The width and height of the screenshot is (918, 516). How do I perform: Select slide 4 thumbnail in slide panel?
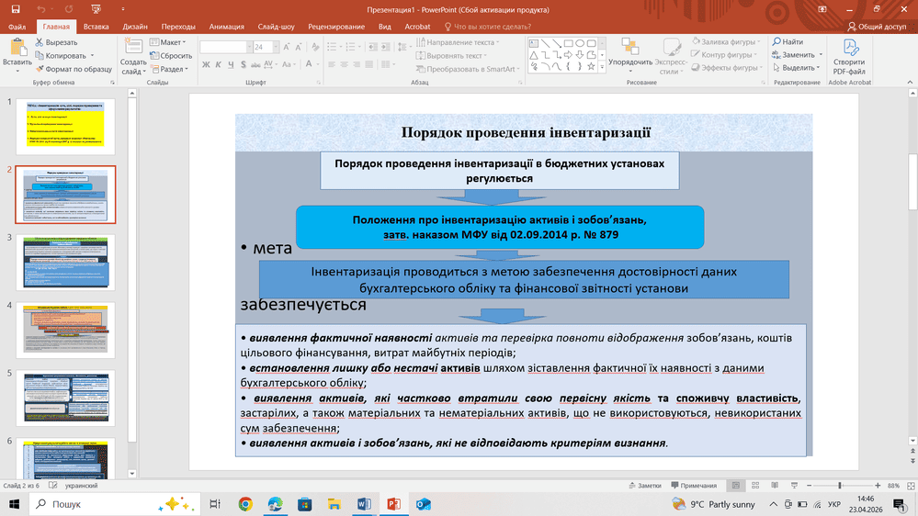(66, 330)
